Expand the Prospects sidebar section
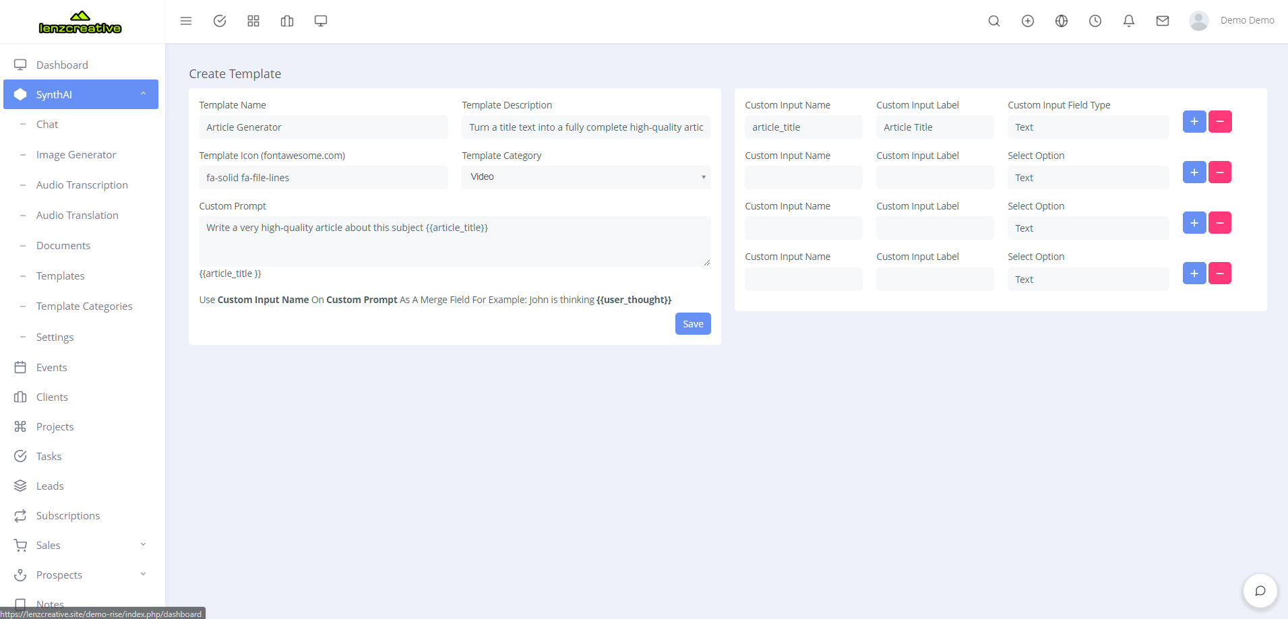Image resolution: width=1288 pixels, height=619 pixels. click(142, 574)
